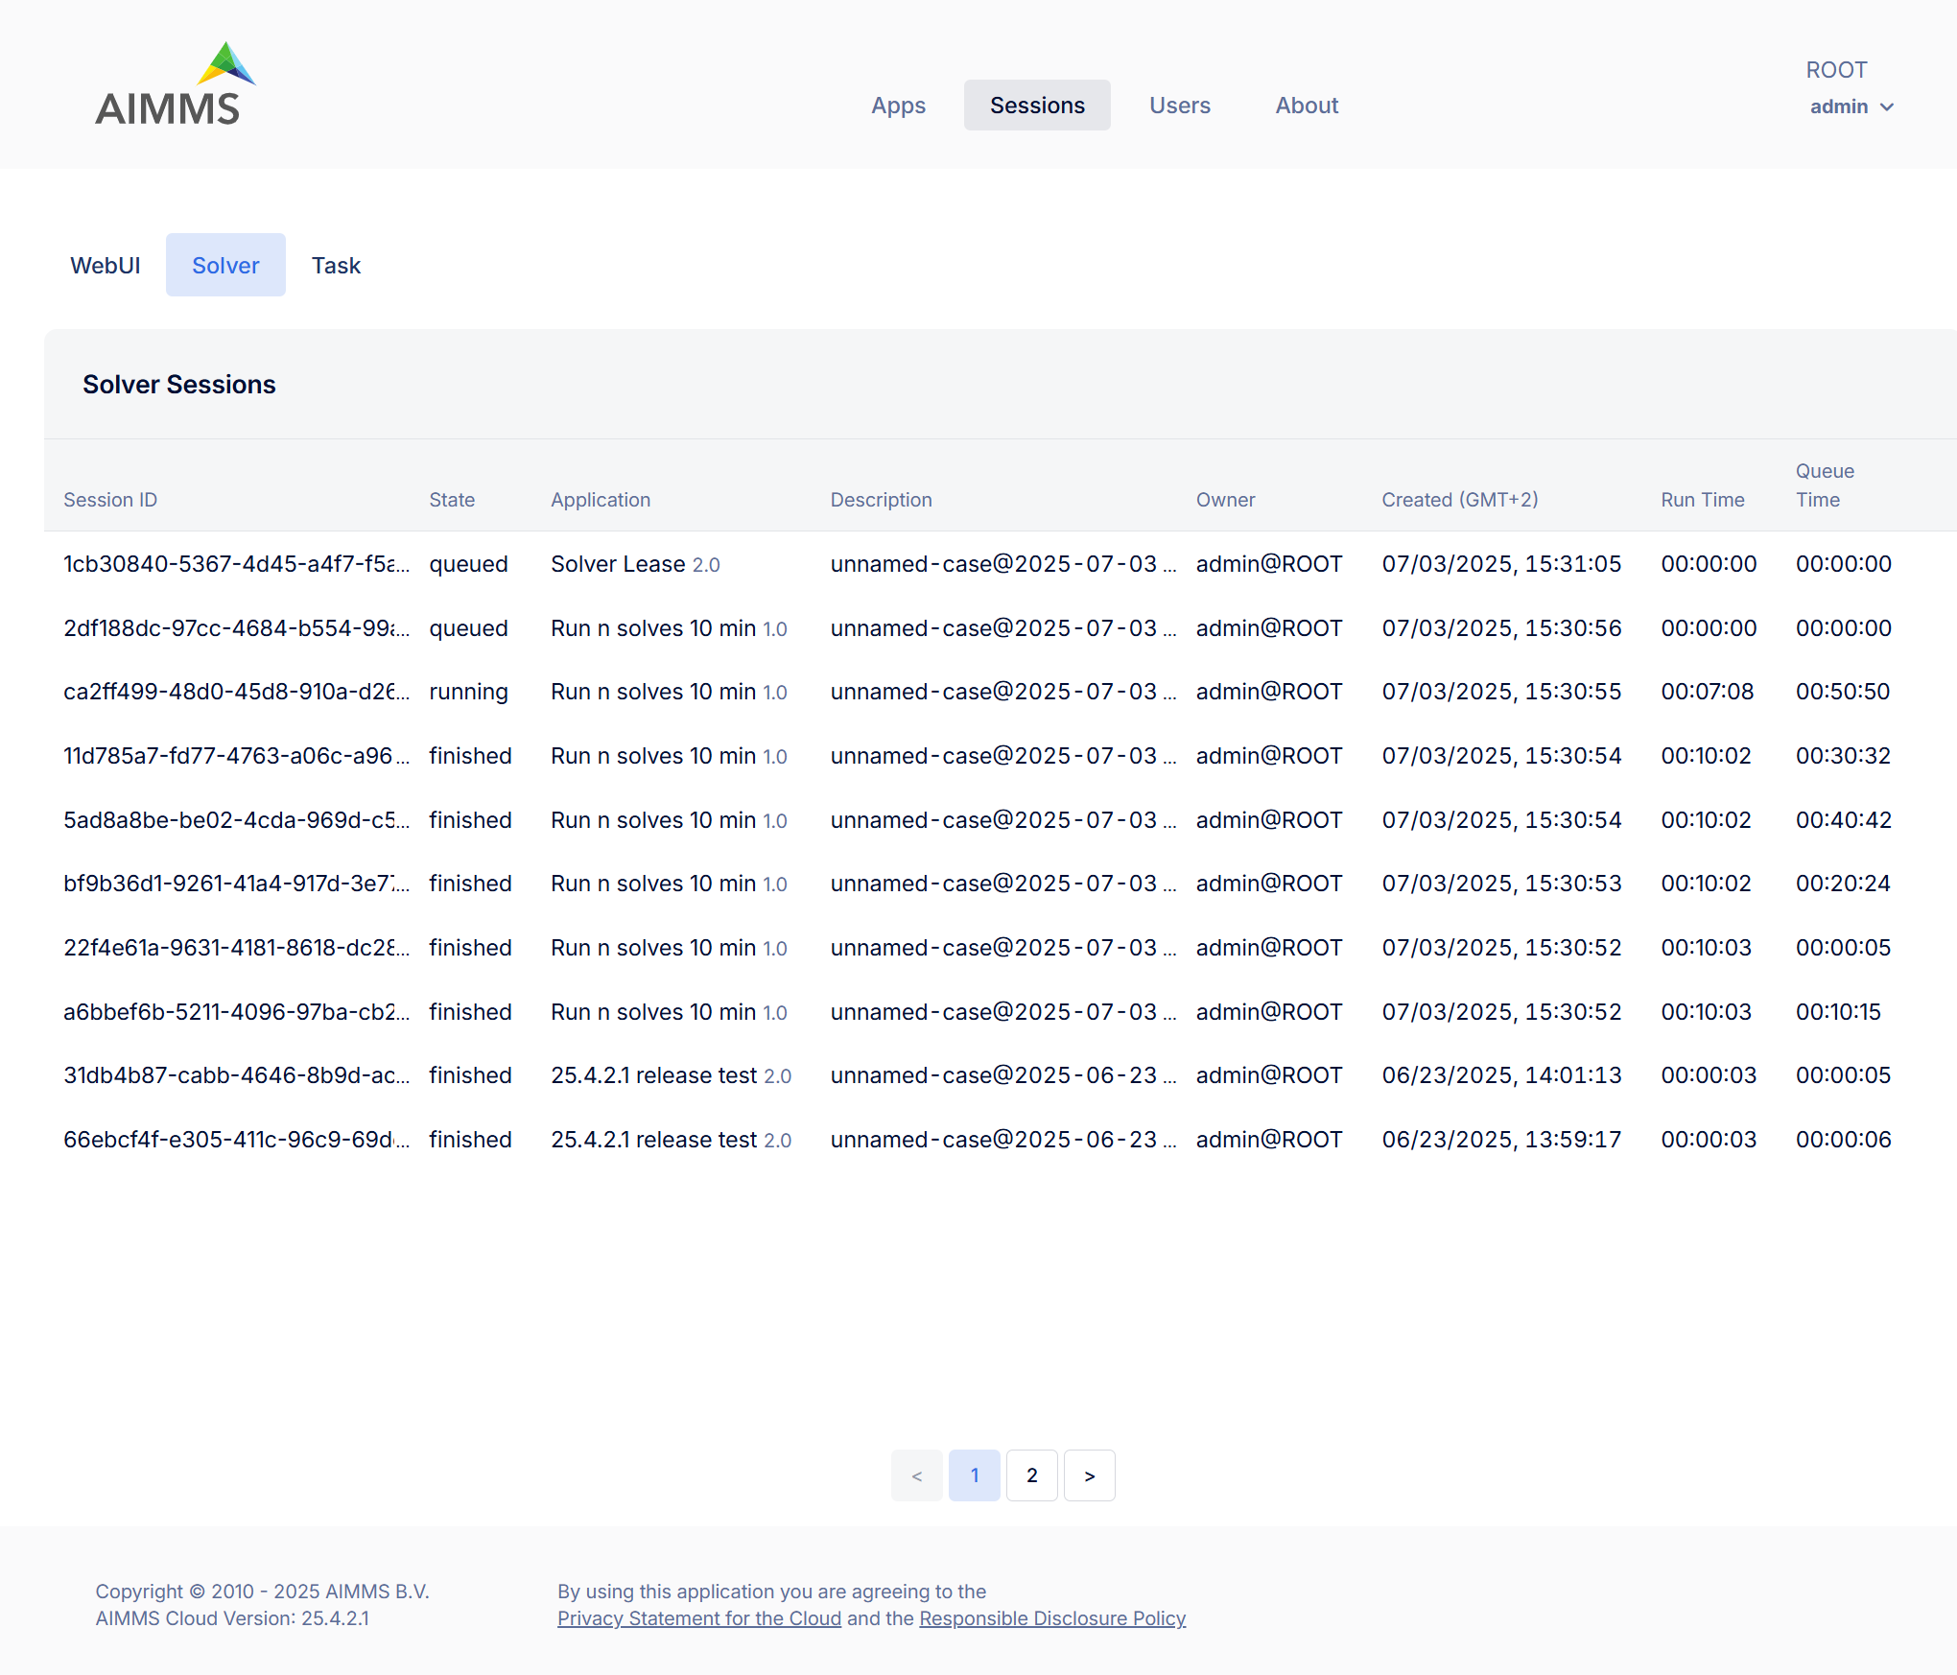Select page 1 in pagination

[974, 1475]
